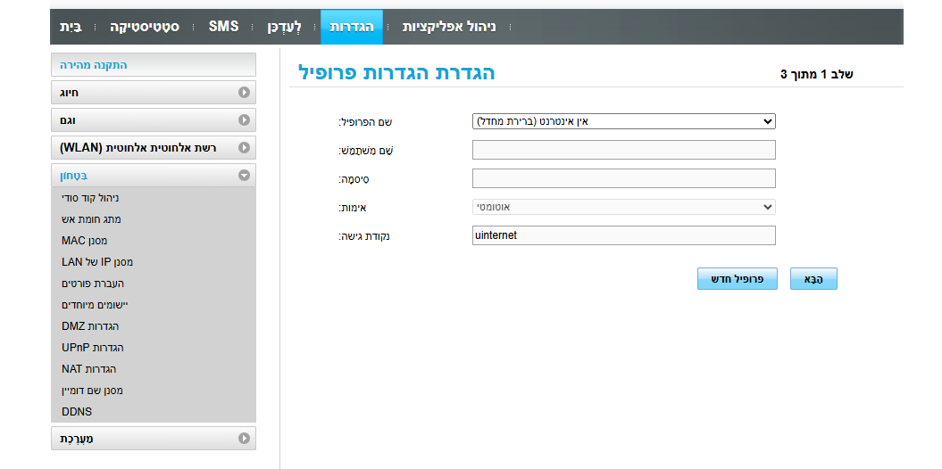Image resolution: width=942 pixels, height=469 pixels.
Task: Click the הבא next button
Action: [x=813, y=279]
